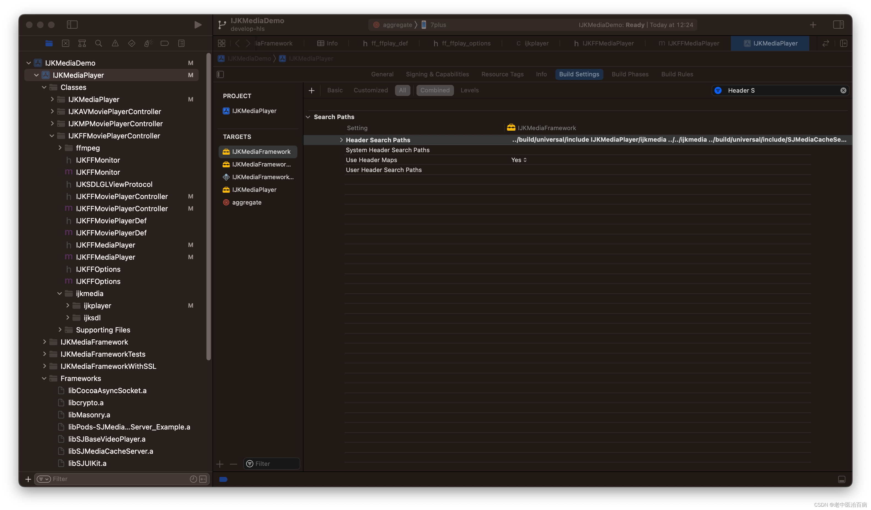Screen dimensions: 871x510
Task: Switch to Build Phases tab
Action: tap(630, 74)
